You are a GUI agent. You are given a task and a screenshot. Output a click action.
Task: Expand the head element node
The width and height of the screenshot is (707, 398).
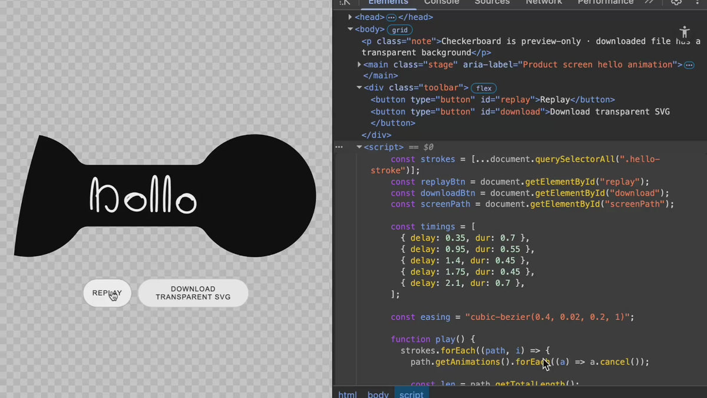tap(351, 17)
